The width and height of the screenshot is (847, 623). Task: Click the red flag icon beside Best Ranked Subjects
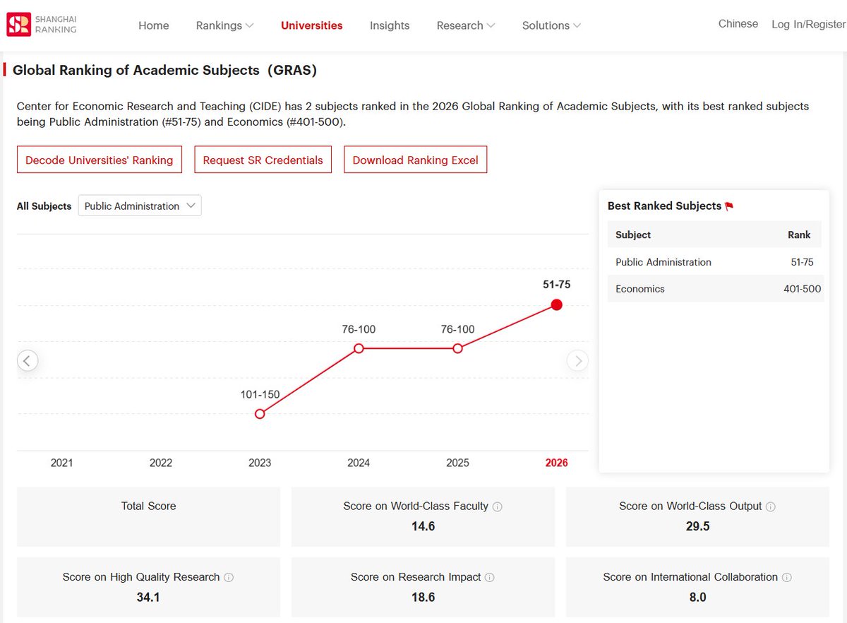[x=729, y=206]
